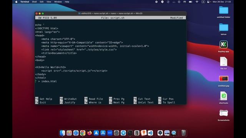Image resolution: width=246 pixels, height=138 pixels.
Task: Click the 'Prev Pg' shortcut label
Action: (119, 99)
